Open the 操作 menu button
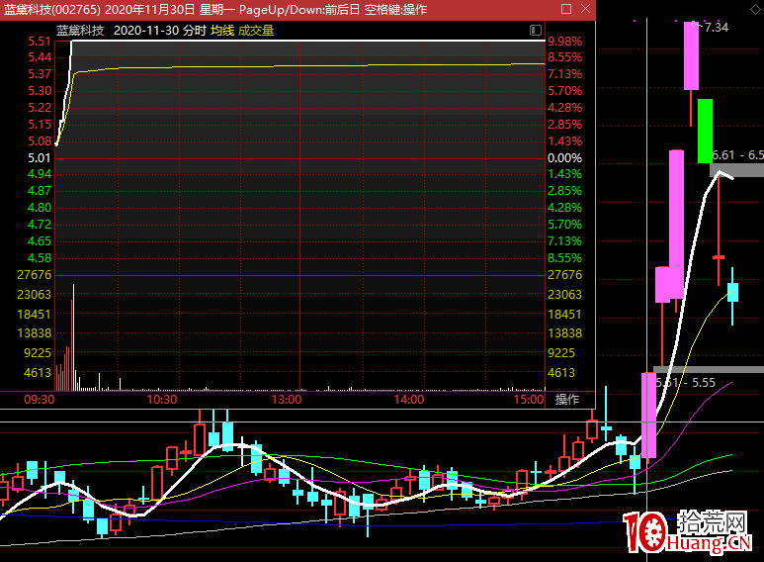Screen dimensions: 764x562 [567, 400]
